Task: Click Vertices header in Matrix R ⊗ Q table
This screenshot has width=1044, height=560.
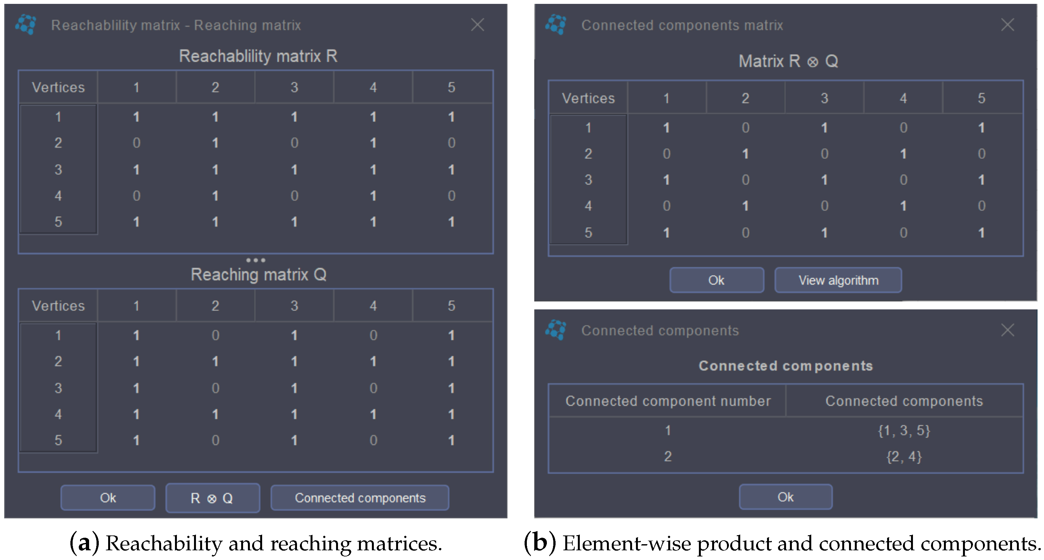Action: click(588, 98)
